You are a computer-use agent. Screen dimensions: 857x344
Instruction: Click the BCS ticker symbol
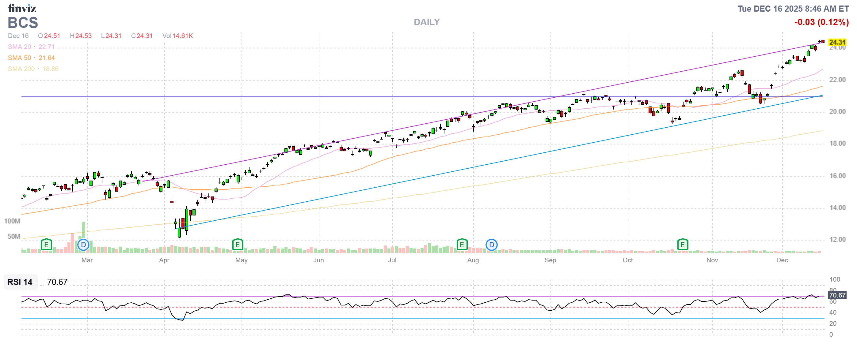(22, 23)
